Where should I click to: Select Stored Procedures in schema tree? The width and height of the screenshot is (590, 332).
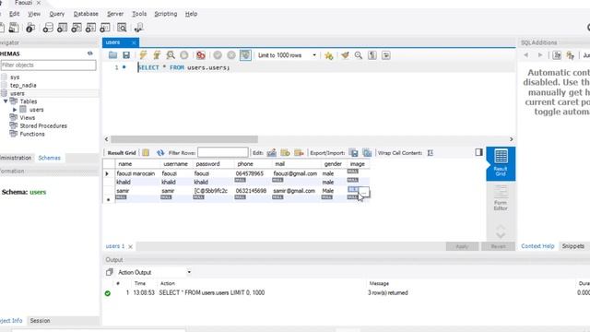tap(43, 126)
